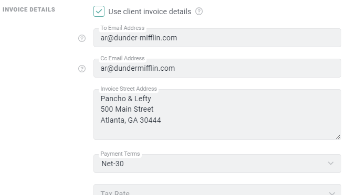Open help icon next to To Email Address
The height and width of the screenshot is (195, 346).
coord(82,38)
